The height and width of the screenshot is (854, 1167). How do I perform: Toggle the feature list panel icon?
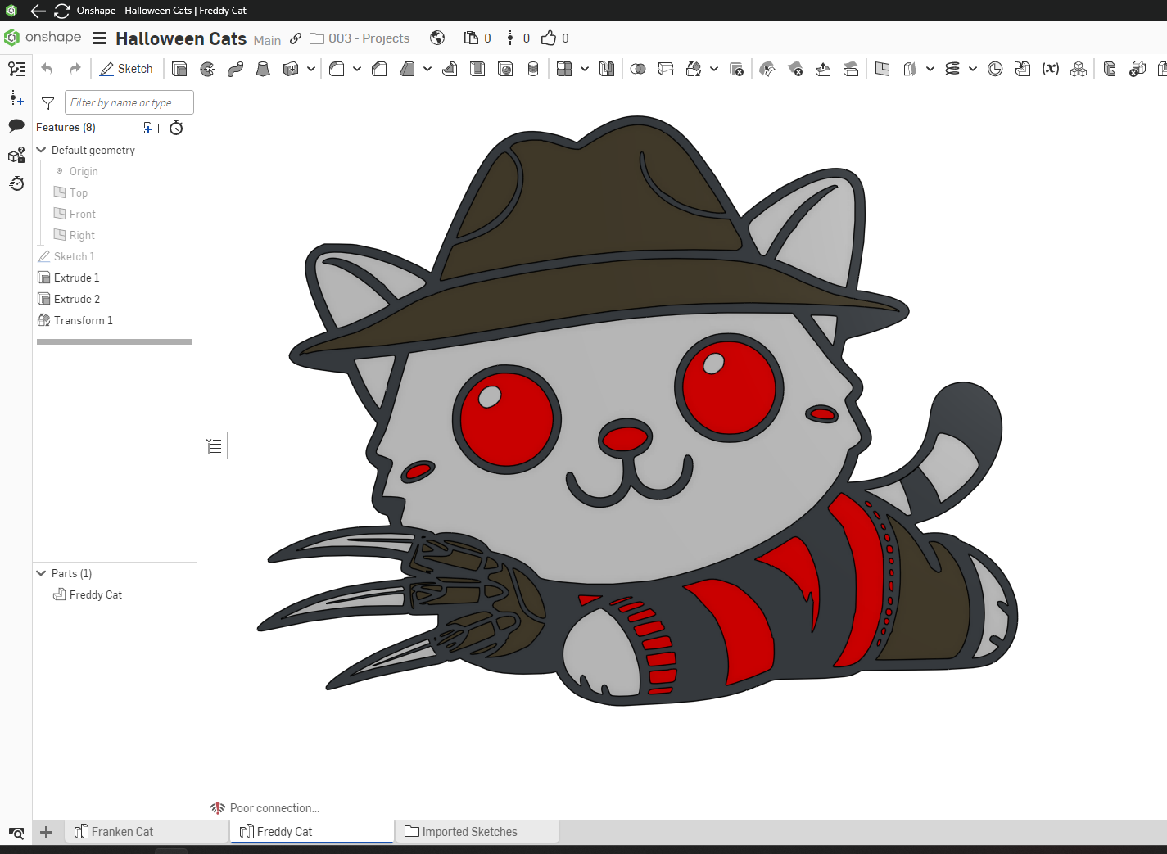(x=16, y=69)
